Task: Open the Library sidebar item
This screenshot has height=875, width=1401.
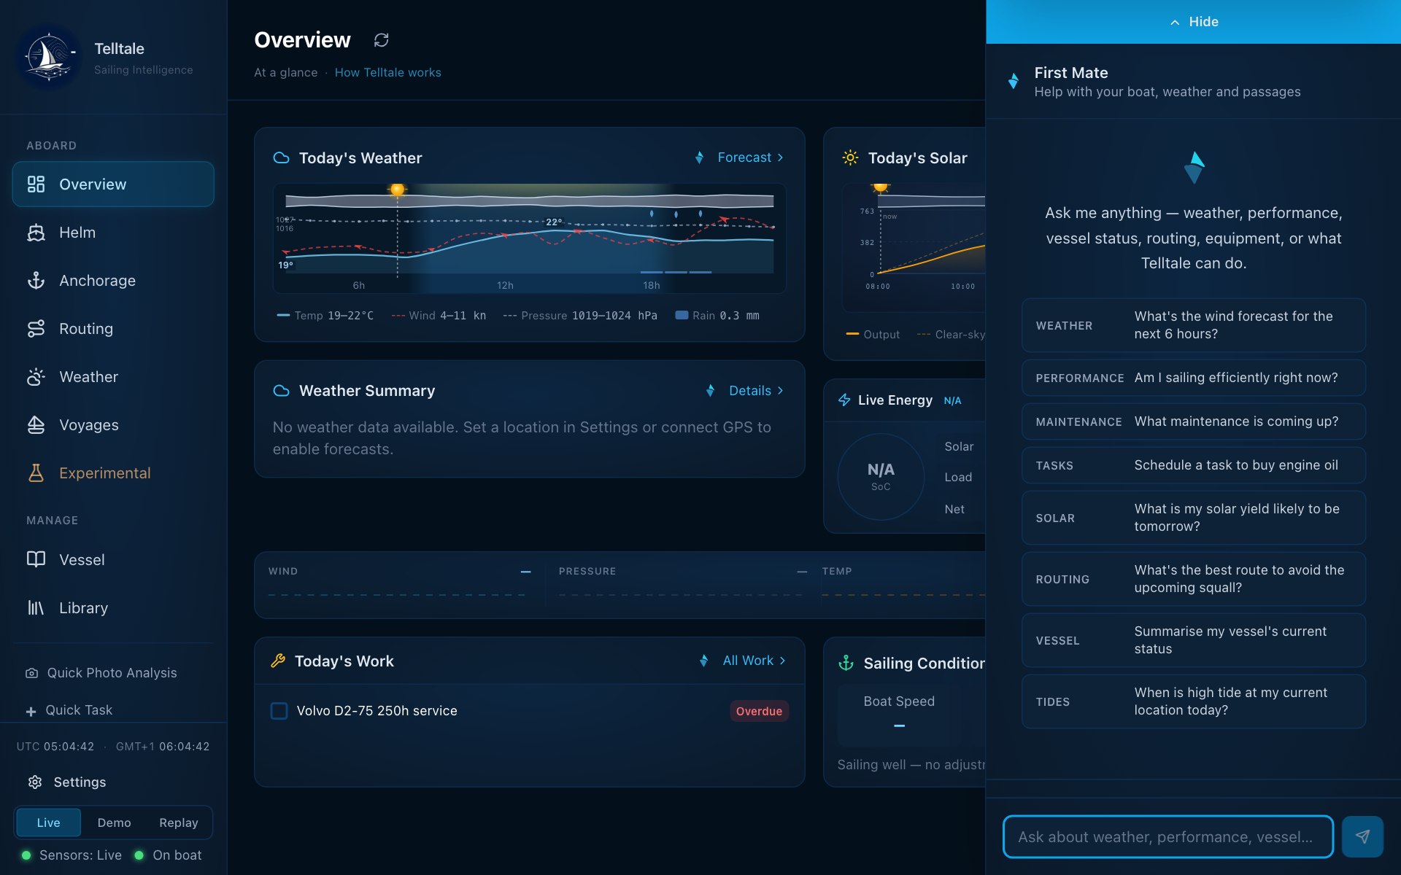Action: point(113,607)
